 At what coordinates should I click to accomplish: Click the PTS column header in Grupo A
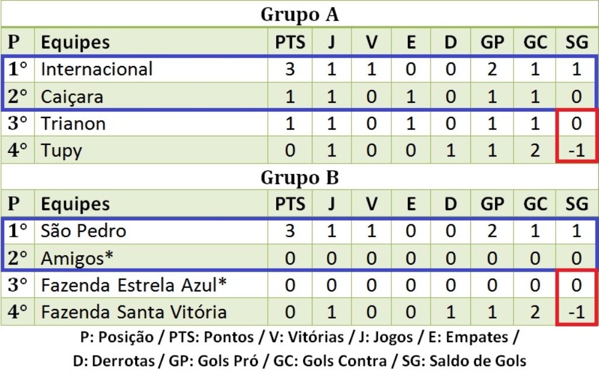tap(290, 42)
